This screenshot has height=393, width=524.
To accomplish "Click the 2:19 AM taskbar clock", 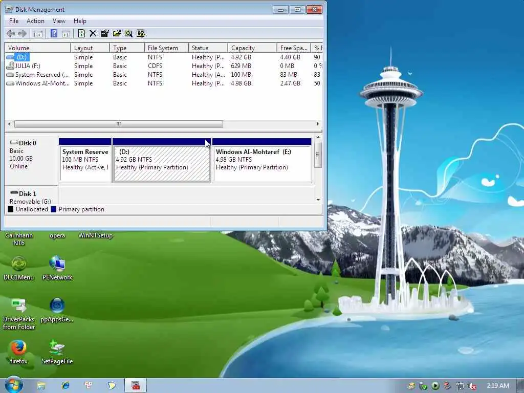I will click(x=498, y=386).
